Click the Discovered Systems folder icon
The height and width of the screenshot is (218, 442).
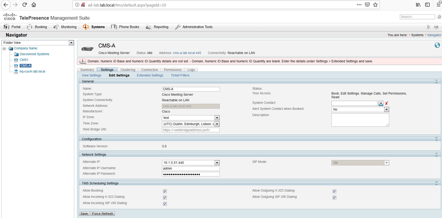pyautogui.click(x=16, y=54)
